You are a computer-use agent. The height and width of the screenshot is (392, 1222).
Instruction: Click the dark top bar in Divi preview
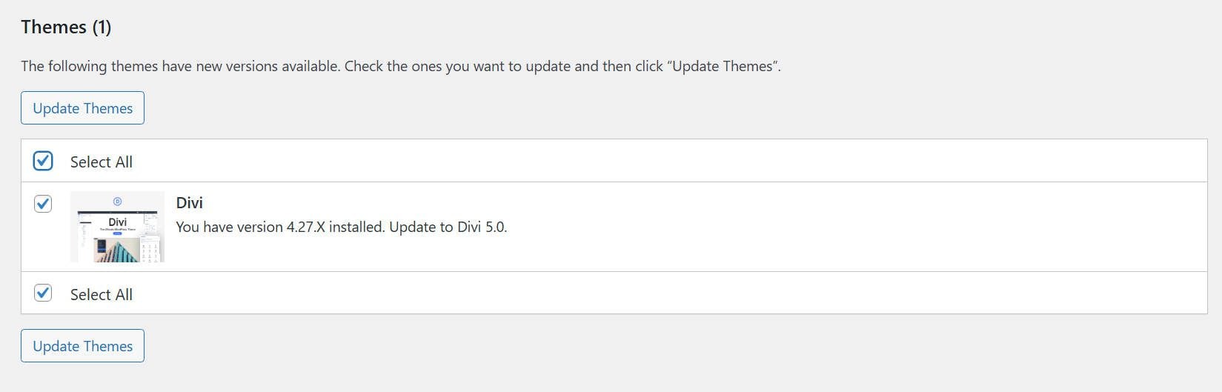pos(117,212)
